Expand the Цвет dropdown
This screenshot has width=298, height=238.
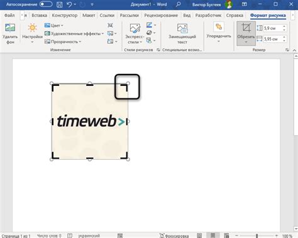(x=54, y=26)
